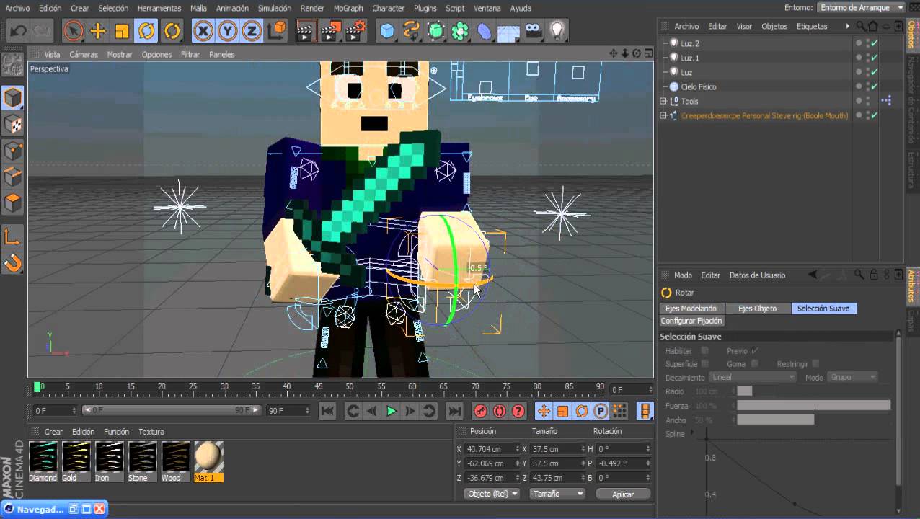Select Edges mode in left palette
Screen dimensions: 920x519
click(x=12, y=177)
